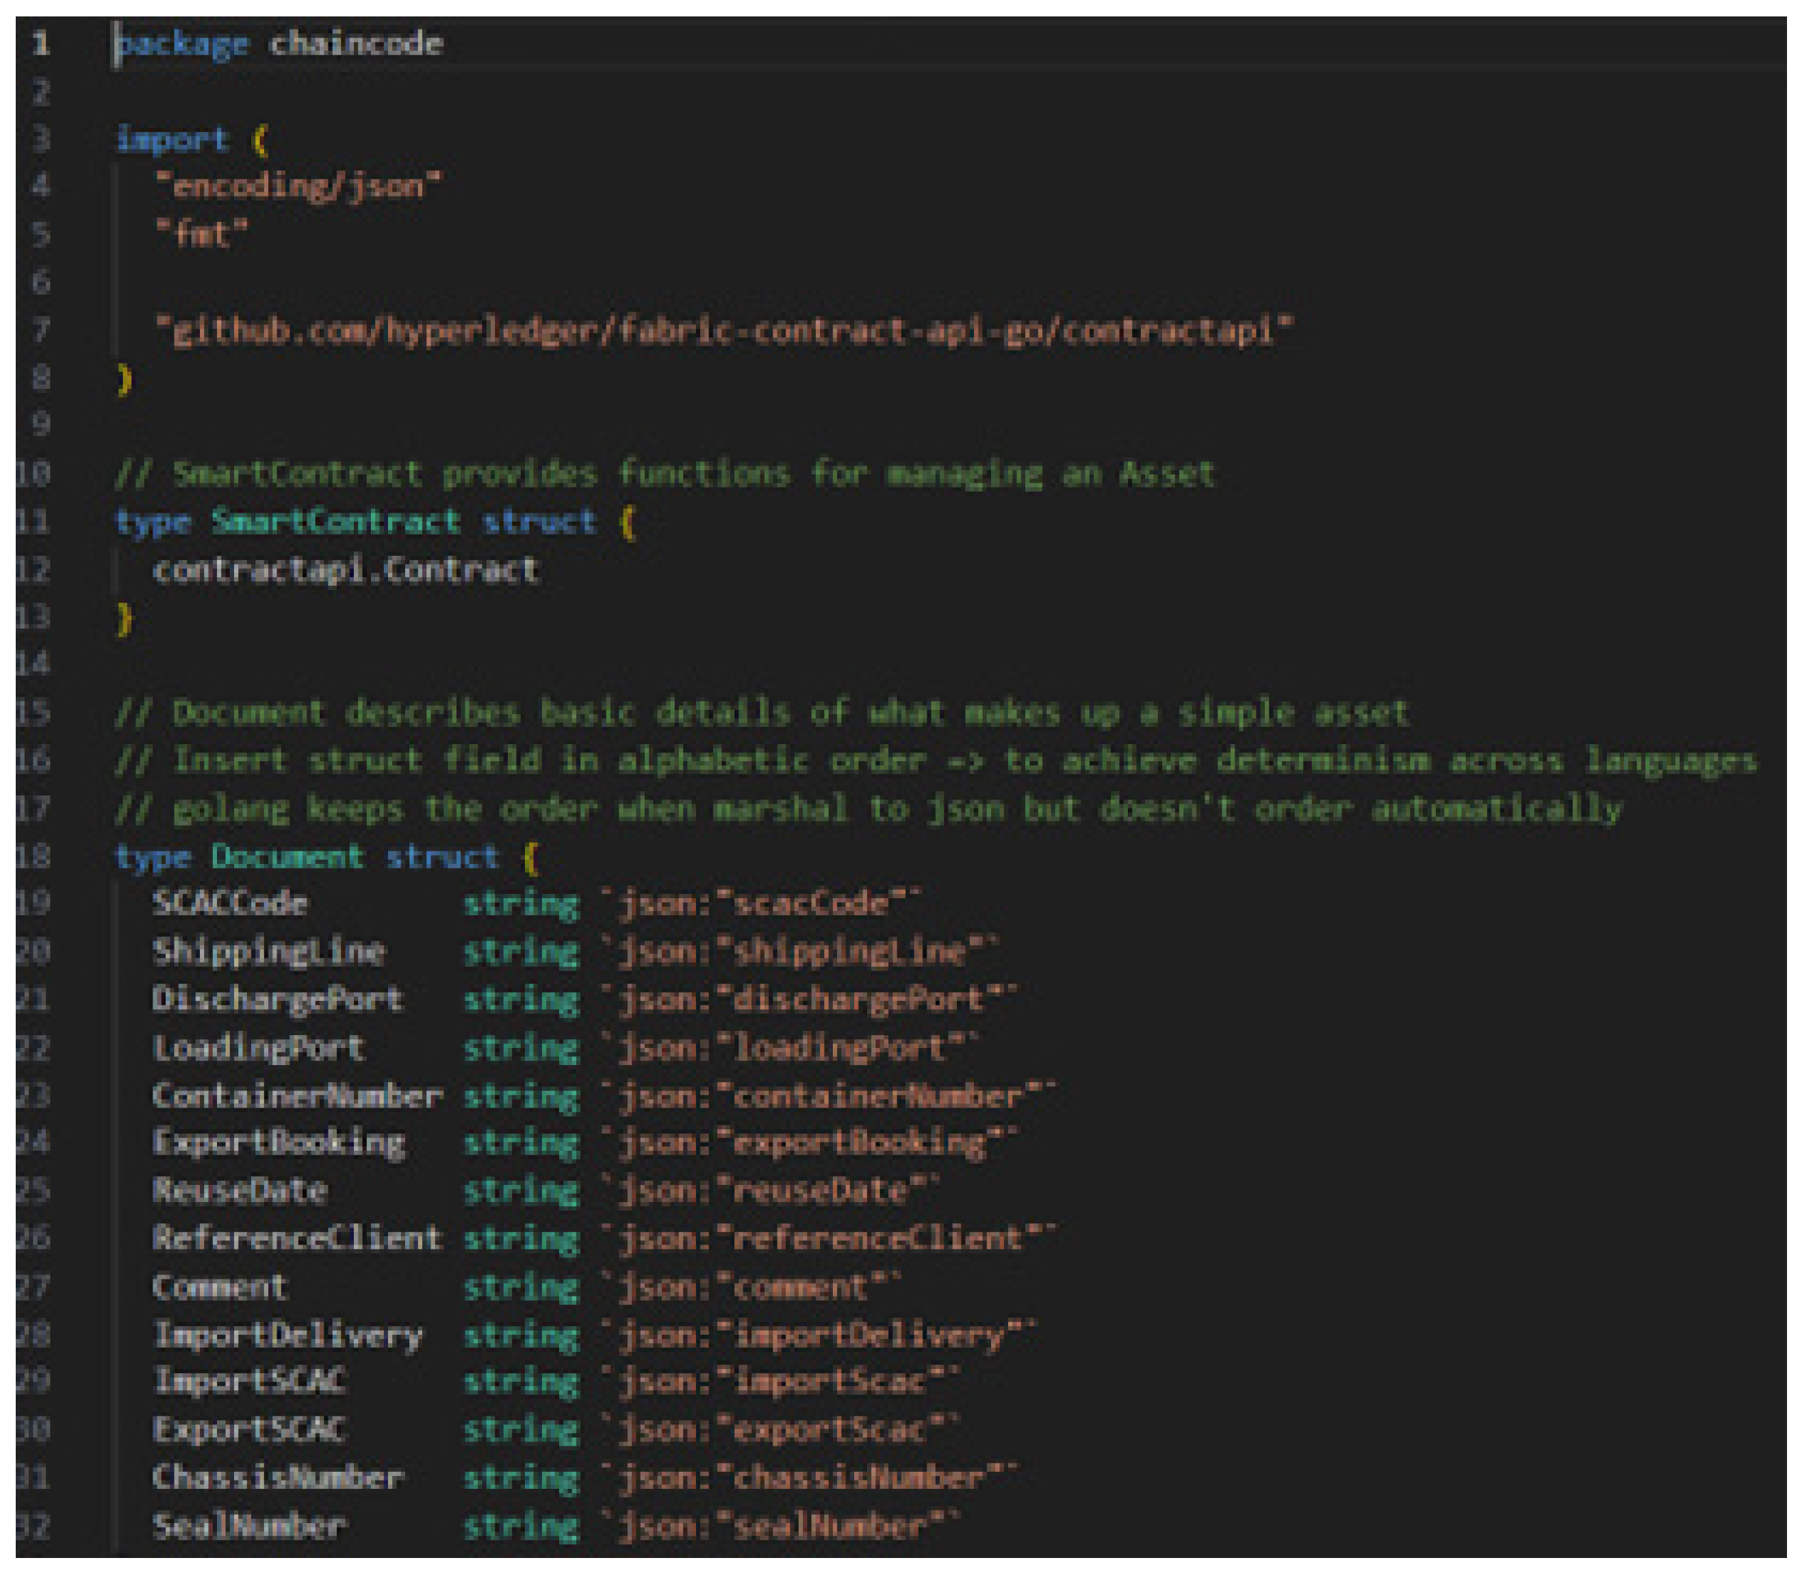Click the comment on line 10 about SmartContract

point(666,474)
